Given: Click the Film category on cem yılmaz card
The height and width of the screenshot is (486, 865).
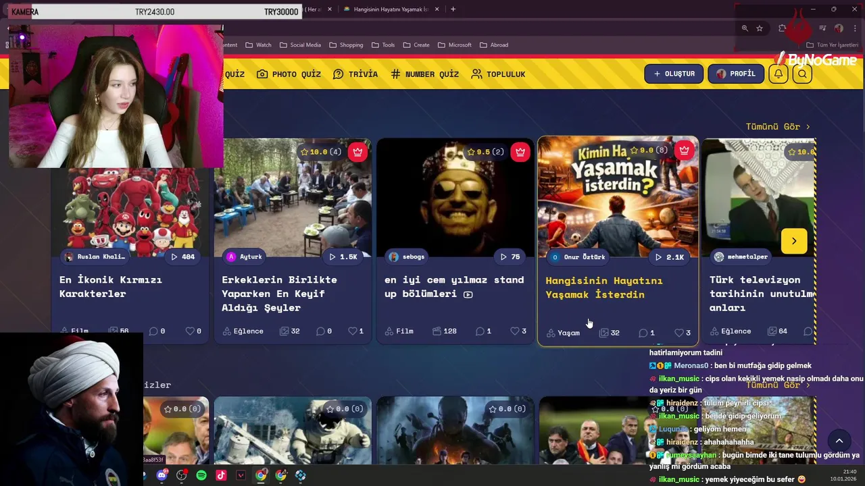Looking at the screenshot, I should 399,331.
